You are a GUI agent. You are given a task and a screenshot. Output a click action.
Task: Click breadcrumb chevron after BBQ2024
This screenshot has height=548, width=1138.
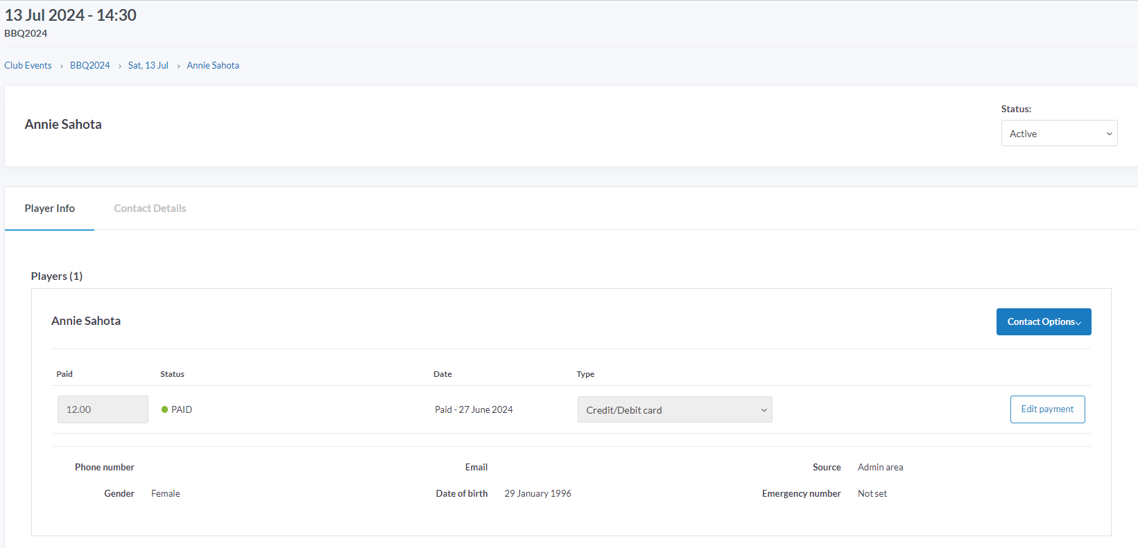point(119,66)
